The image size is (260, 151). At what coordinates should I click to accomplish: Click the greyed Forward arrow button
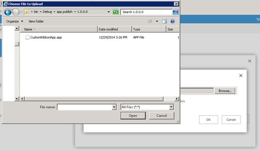point(16,12)
